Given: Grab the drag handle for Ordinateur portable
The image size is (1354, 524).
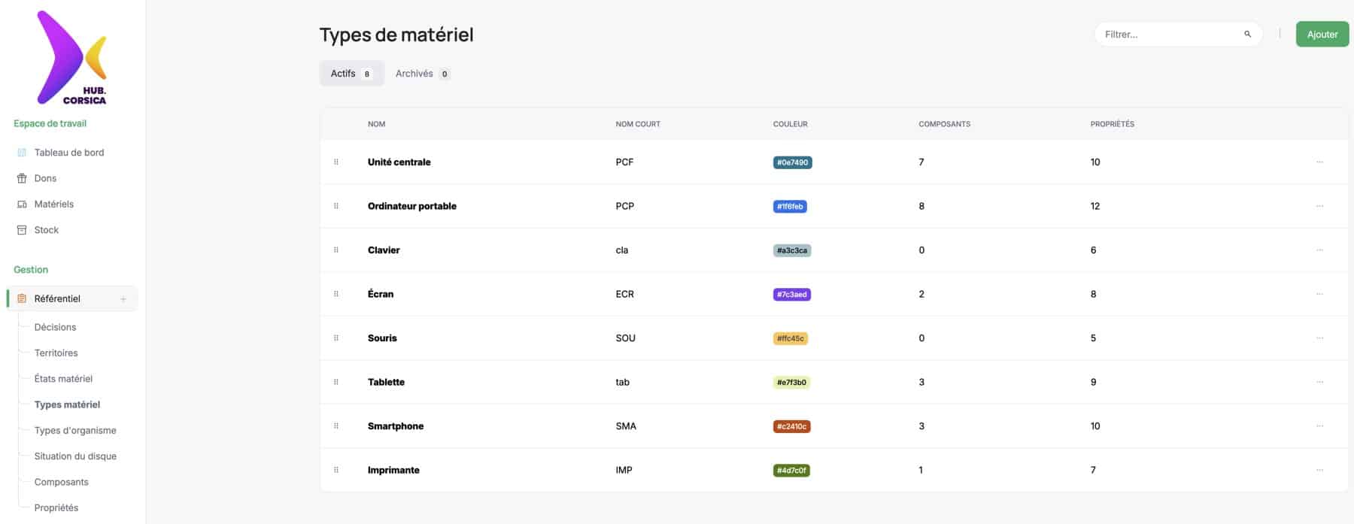Looking at the screenshot, I should 336,206.
